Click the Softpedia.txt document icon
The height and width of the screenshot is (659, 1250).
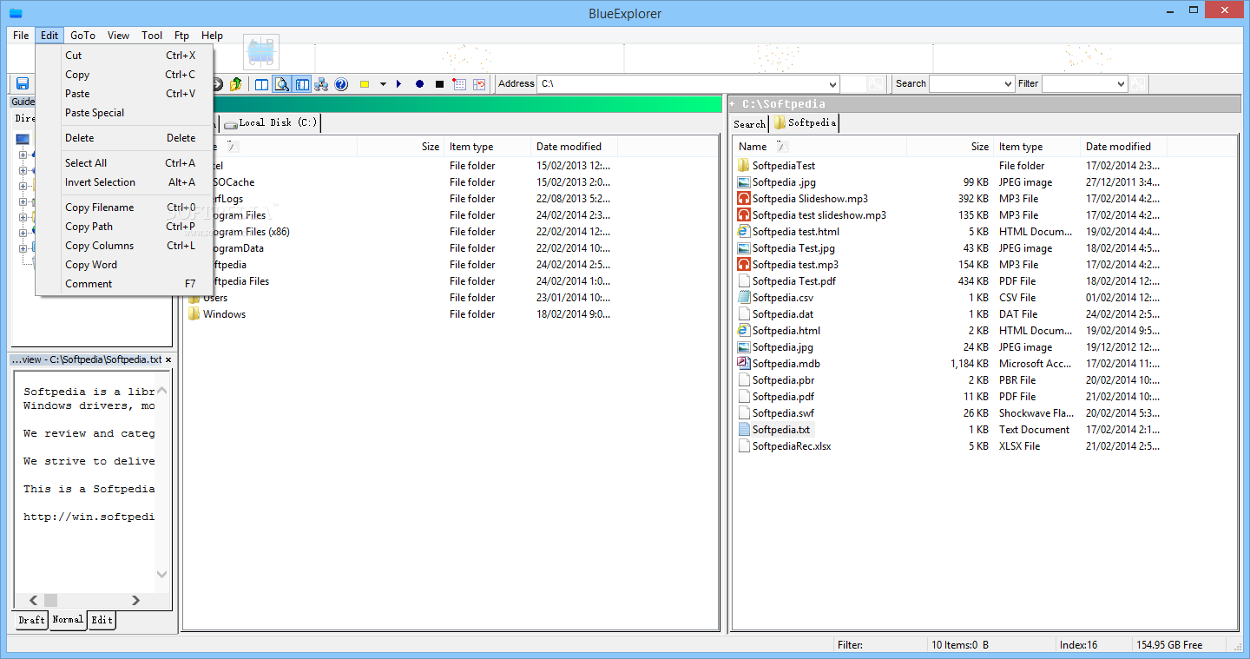743,430
